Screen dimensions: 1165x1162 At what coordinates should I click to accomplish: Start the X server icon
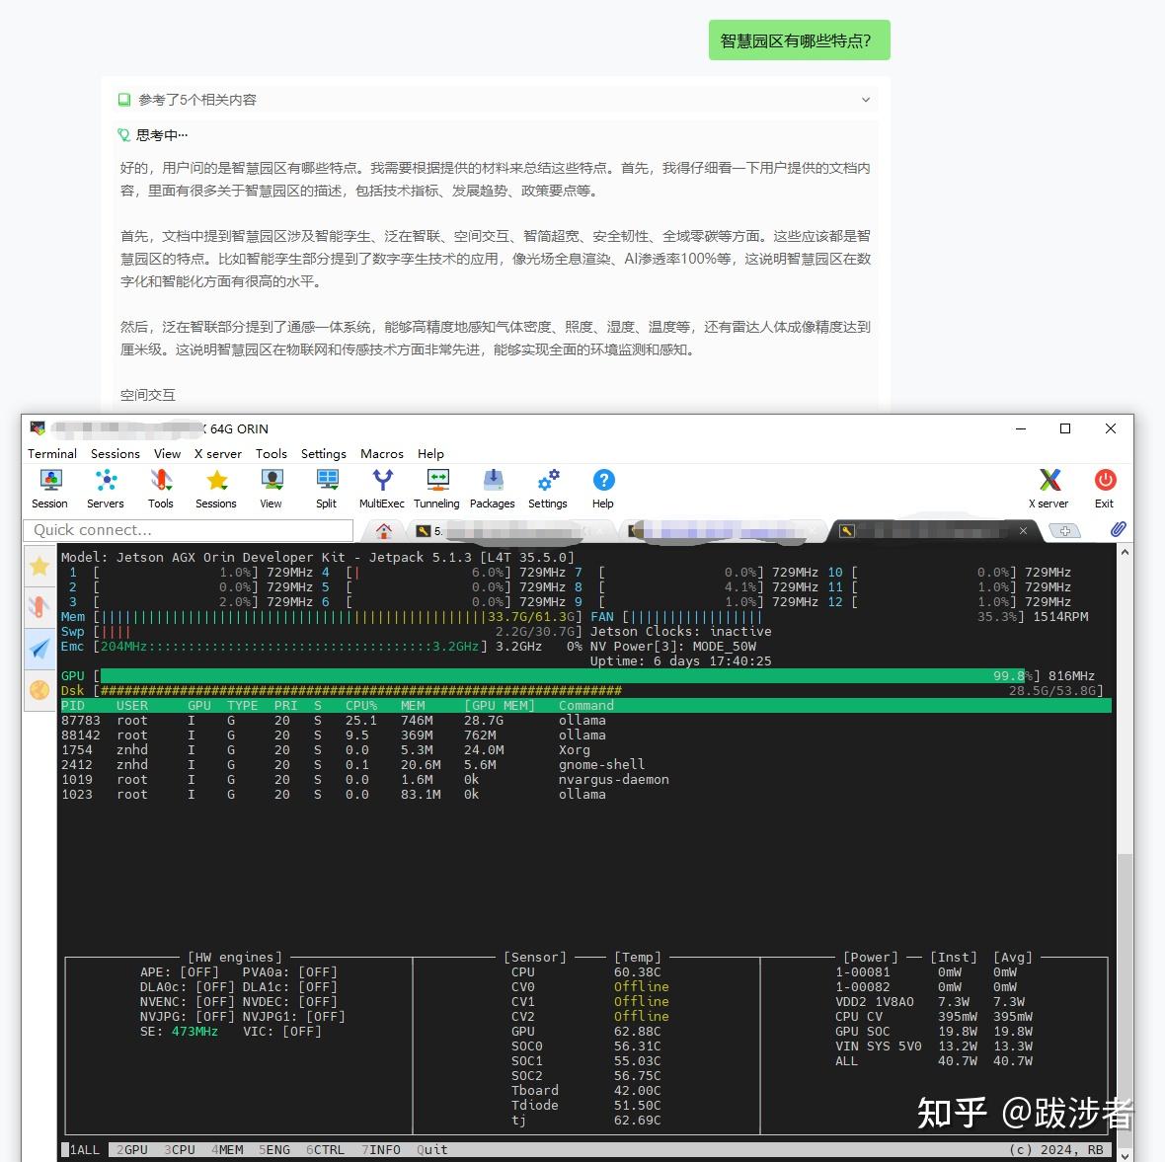pyautogui.click(x=1048, y=488)
